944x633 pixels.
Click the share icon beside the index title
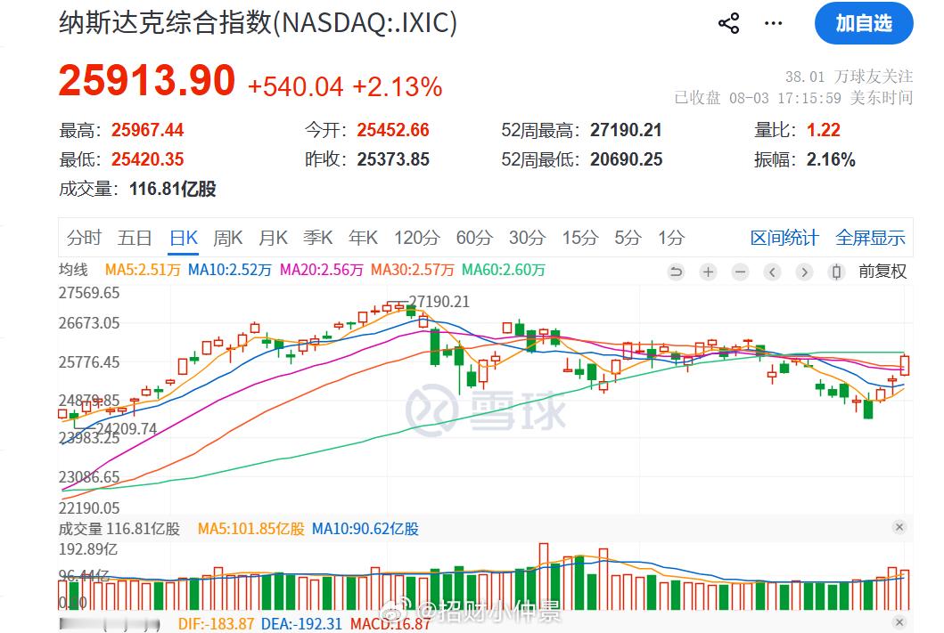(728, 23)
